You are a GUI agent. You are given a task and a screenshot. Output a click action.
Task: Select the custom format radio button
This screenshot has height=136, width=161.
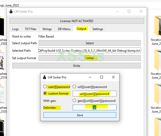(45, 93)
